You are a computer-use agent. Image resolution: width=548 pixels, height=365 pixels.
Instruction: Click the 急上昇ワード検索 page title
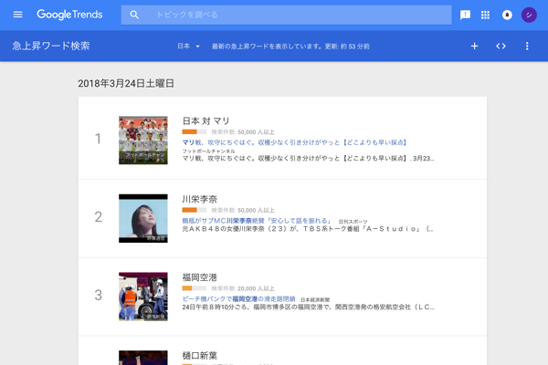(51, 47)
